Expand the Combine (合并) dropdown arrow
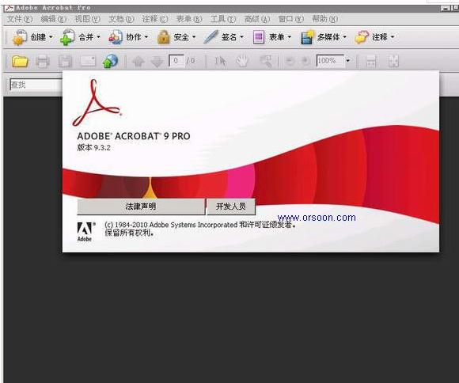 99,37
